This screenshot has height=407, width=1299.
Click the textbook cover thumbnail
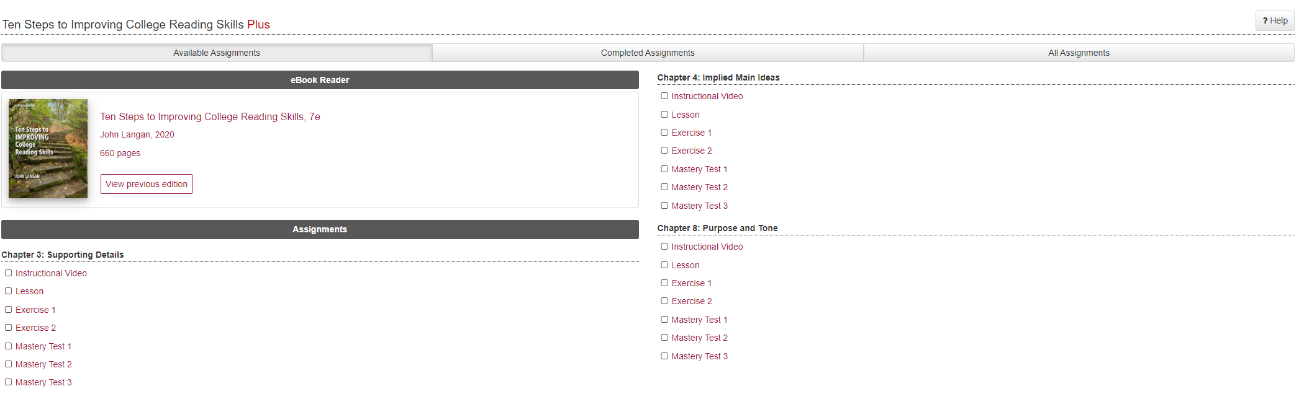(x=48, y=149)
